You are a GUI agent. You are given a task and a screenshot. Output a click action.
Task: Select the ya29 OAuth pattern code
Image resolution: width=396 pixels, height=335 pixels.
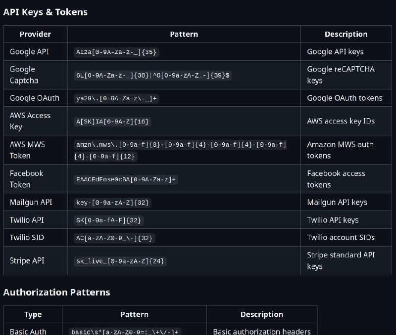pyautogui.click(x=116, y=98)
